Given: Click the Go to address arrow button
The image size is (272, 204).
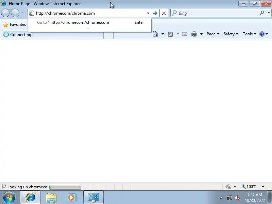Looking at the screenshot, I should click(x=155, y=13).
